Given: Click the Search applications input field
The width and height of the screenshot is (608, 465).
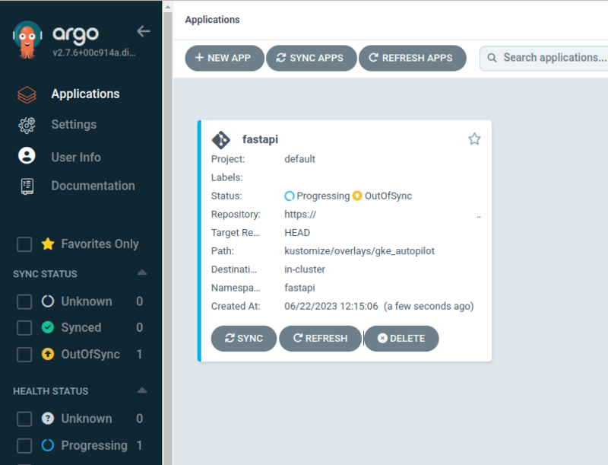Looking at the screenshot, I should click(543, 58).
